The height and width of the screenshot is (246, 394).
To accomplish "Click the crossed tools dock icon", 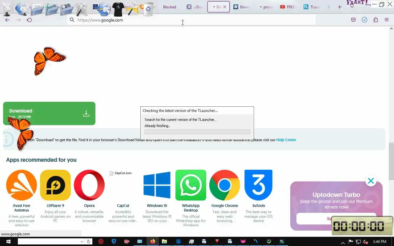I will point(81,9).
